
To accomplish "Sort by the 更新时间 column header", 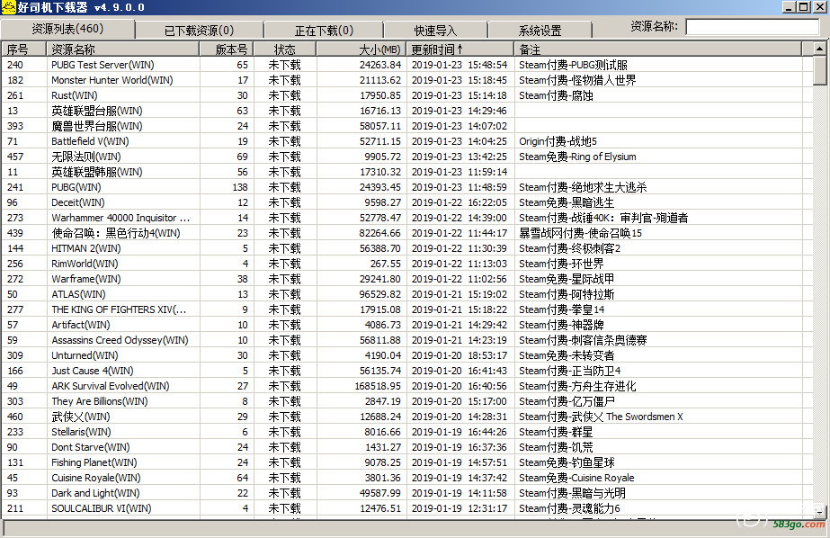I will (460, 49).
